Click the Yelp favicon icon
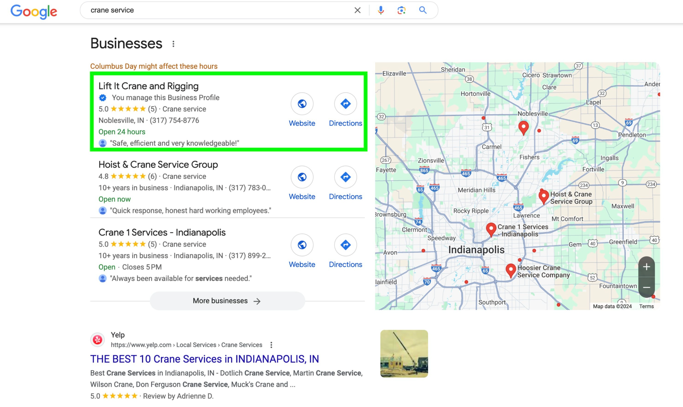 click(98, 340)
